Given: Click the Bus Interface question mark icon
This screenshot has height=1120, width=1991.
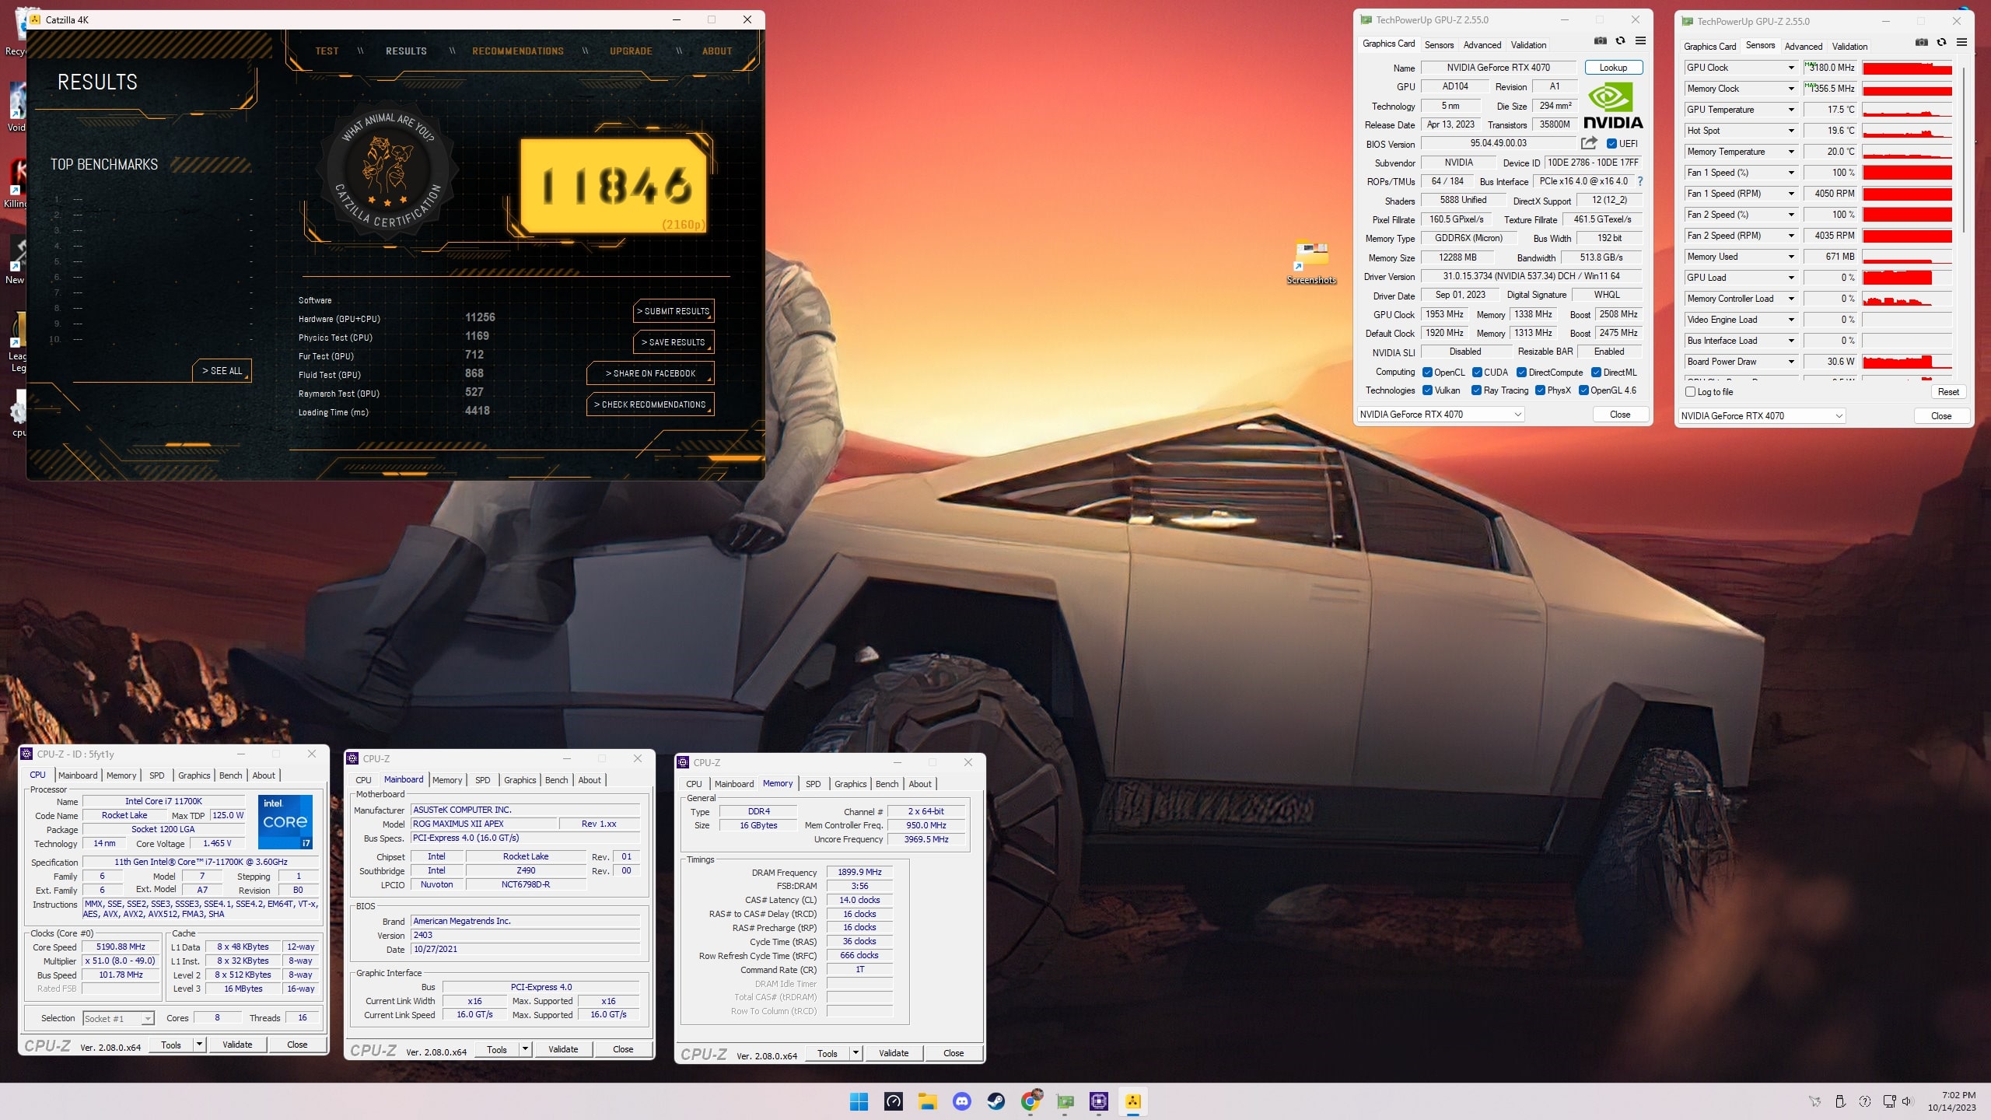Looking at the screenshot, I should 1640,181.
